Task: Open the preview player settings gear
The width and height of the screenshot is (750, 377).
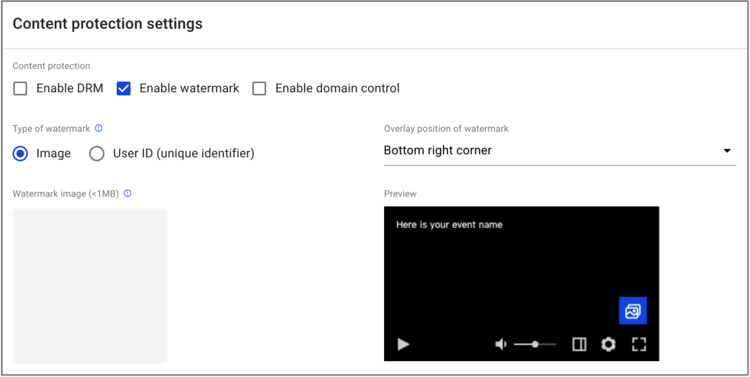Action: [x=608, y=345]
